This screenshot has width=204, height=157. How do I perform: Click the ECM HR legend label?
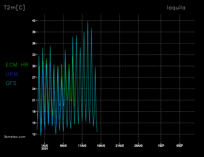[x=17, y=65]
